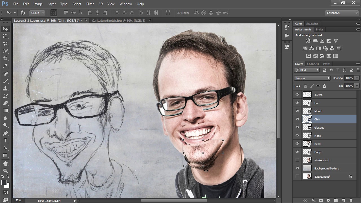361x203 pixels.
Task: Switch to the CaricatureSketch.jpg document tab
Action: point(118,21)
